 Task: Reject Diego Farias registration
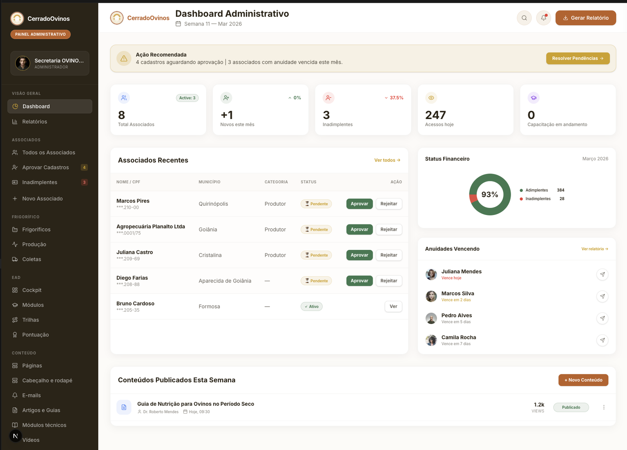389,281
